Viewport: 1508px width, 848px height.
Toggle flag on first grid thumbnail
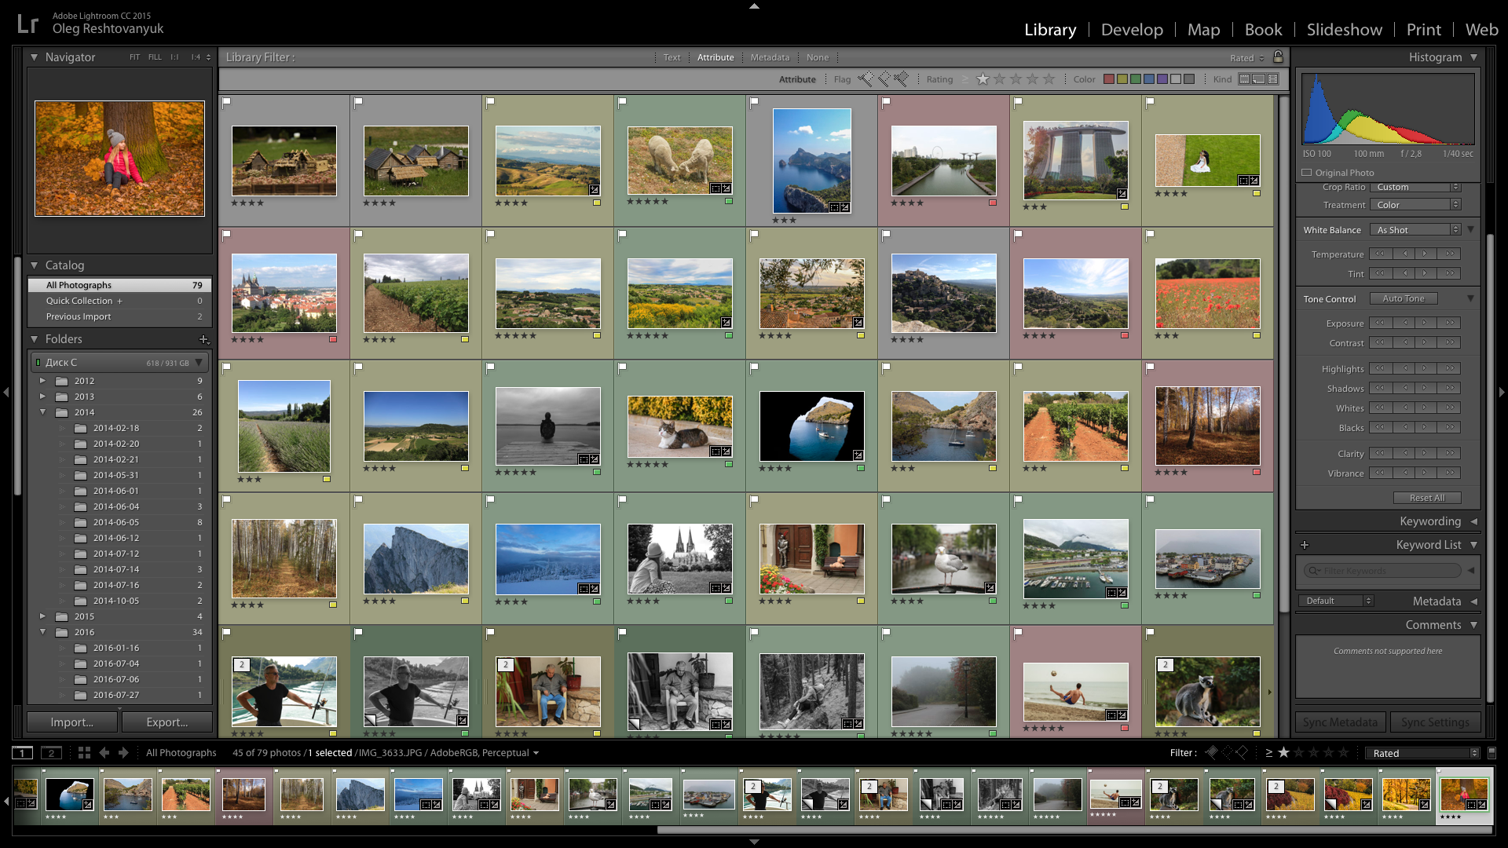(x=227, y=102)
